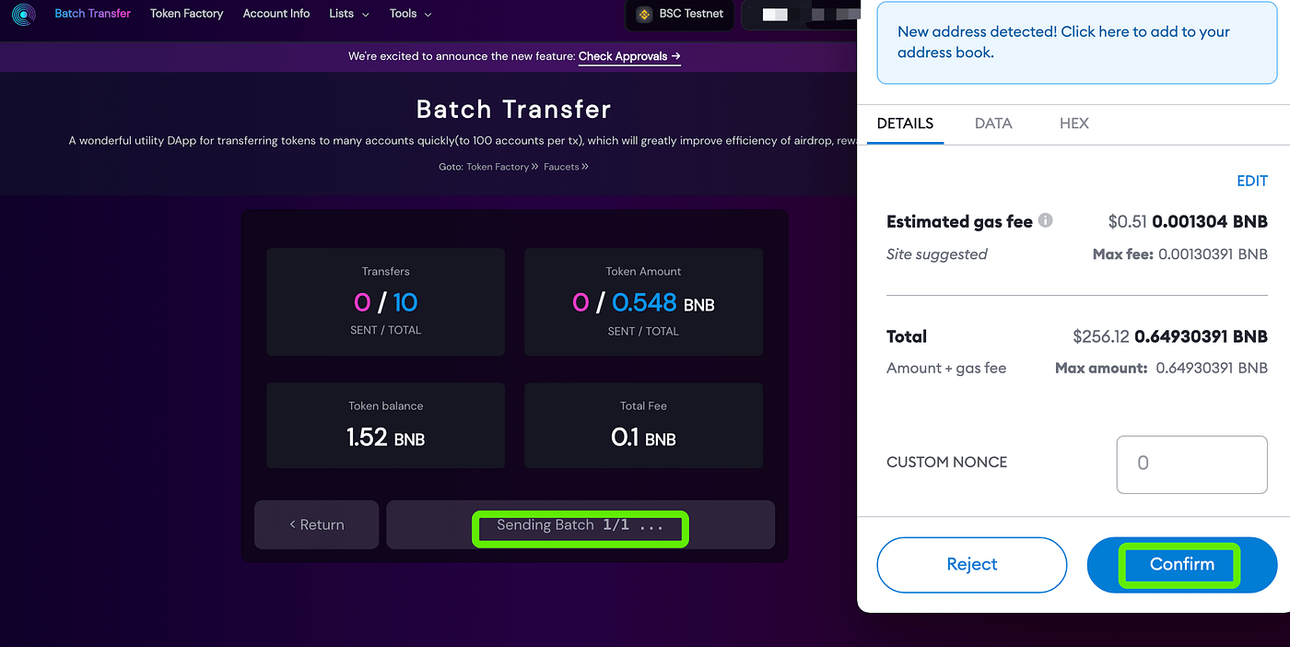Follow the Check Approvals link

(x=629, y=56)
